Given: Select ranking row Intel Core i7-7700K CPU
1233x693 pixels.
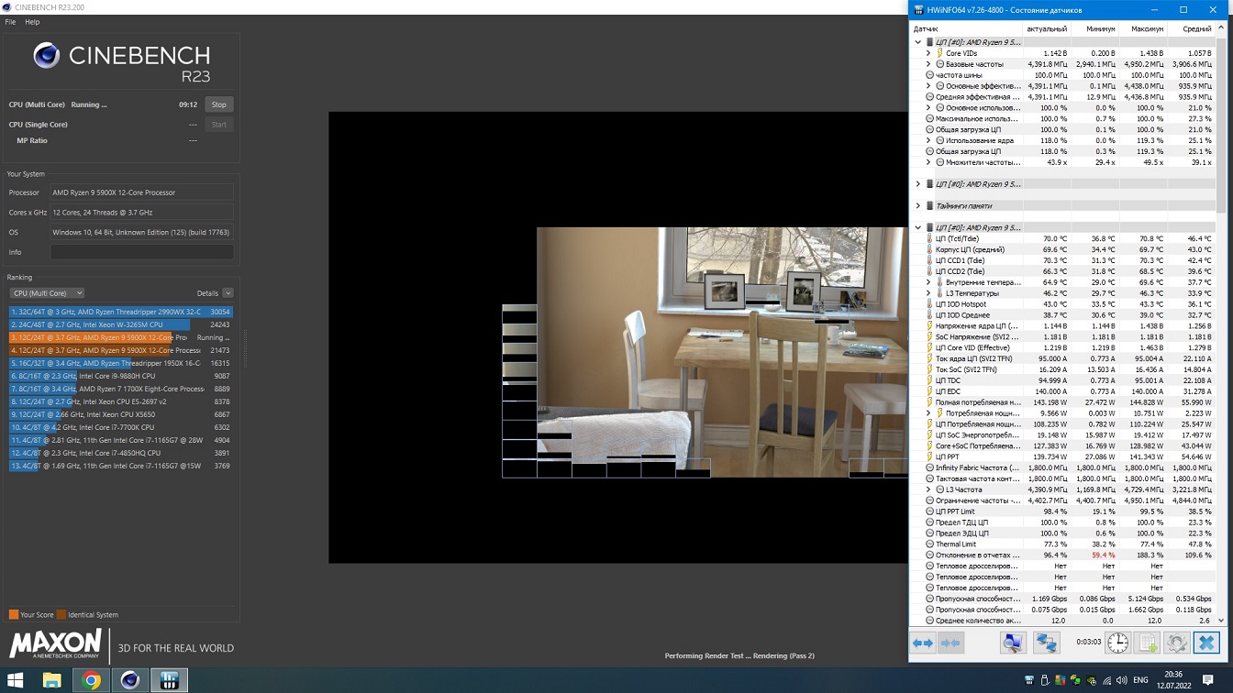Looking at the screenshot, I should coord(120,427).
